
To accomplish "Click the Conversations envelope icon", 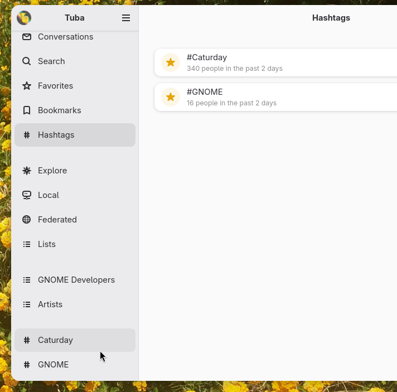I will coord(27,37).
